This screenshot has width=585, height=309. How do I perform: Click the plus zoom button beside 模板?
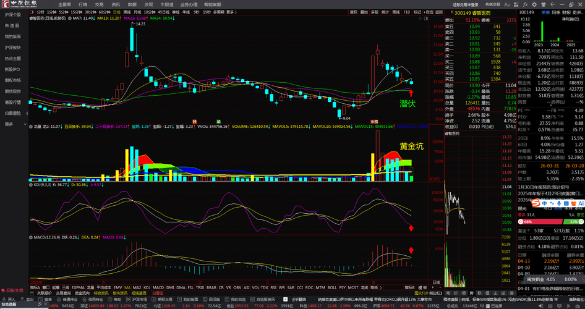click(x=433, y=287)
